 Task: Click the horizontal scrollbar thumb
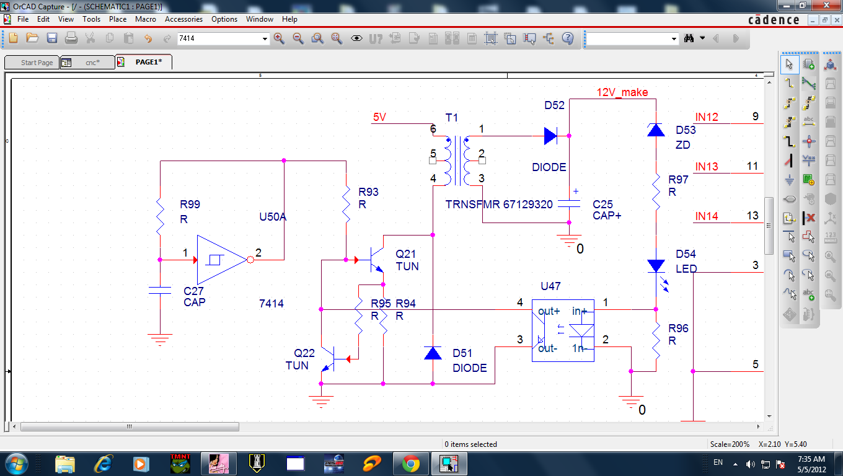pyautogui.click(x=130, y=427)
